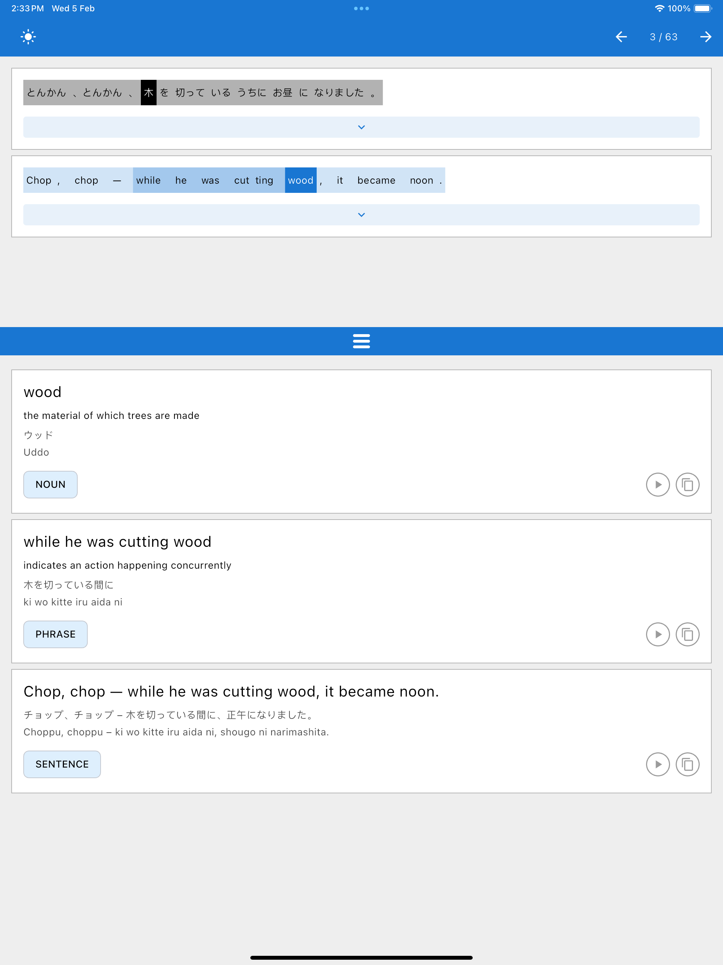Play audio for 'while he was cutting wood'

[x=658, y=634]
